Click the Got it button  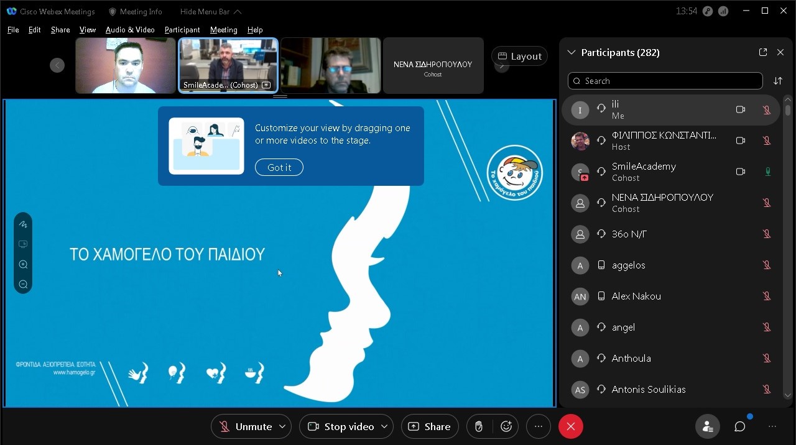tap(279, 167)
